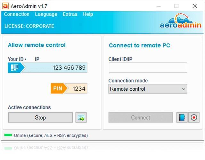Click the Active connections label
205x160 pixels.
(x=29, y=107)
